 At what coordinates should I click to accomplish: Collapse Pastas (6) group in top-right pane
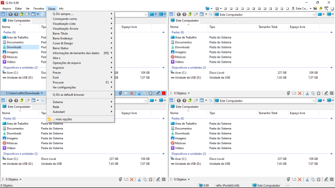pyautogui.click(x=331, y=32)
